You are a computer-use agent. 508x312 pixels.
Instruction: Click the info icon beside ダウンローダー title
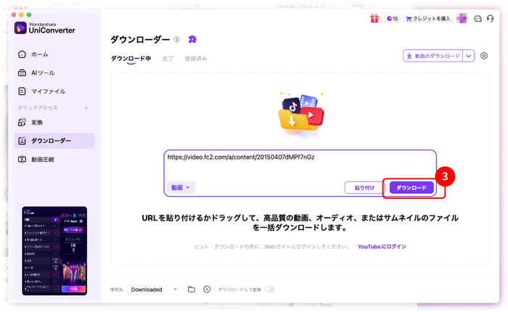coord(176,39)
